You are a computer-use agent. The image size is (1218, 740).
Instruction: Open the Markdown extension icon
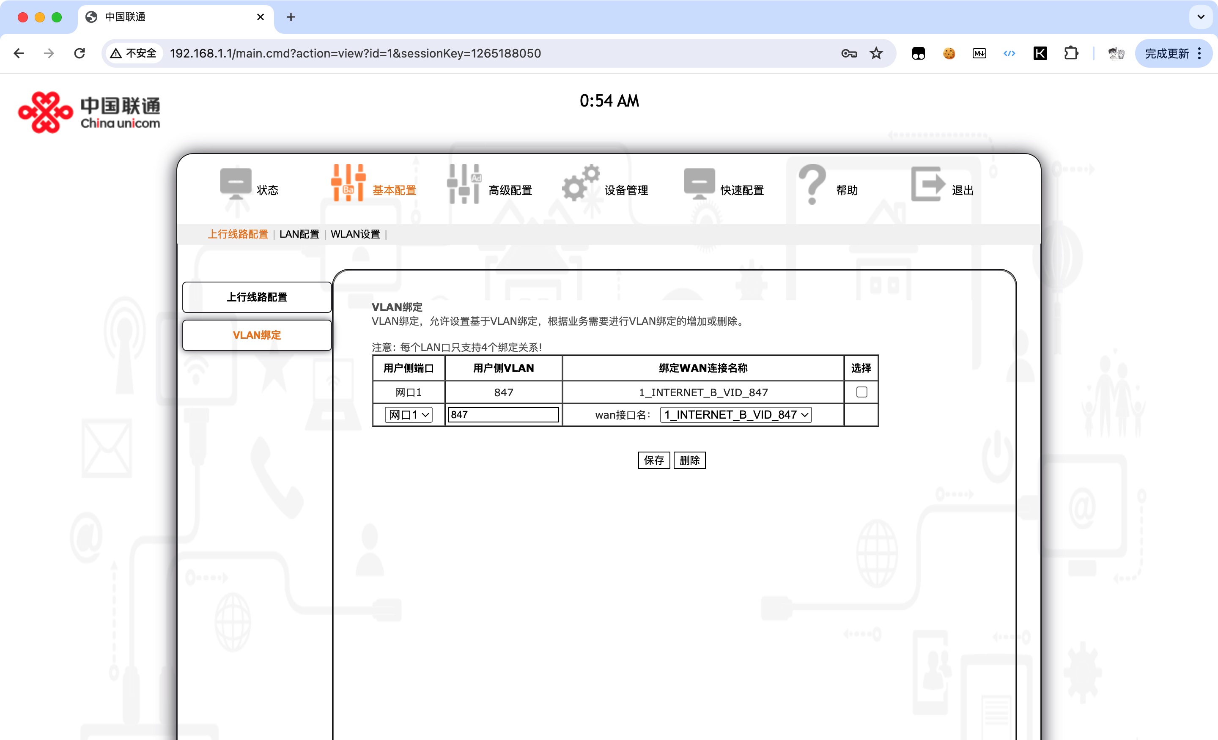(x=979, y=53)
